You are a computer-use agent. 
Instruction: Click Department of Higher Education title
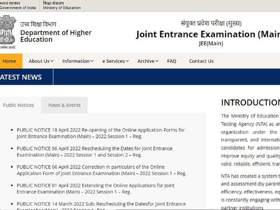(x=56, y=36)
